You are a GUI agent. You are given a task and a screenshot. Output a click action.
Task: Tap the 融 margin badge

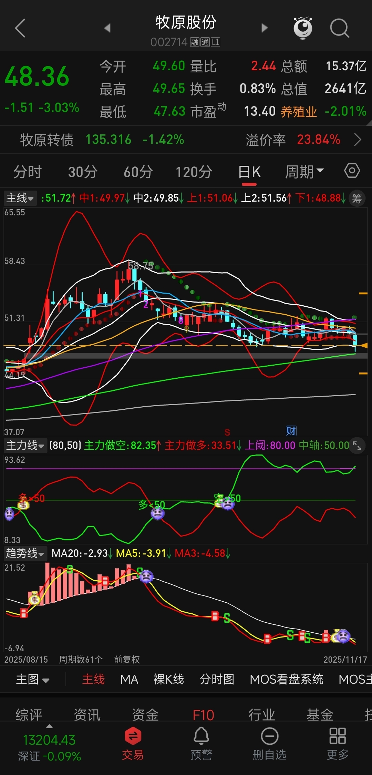[x=195, y=42]
